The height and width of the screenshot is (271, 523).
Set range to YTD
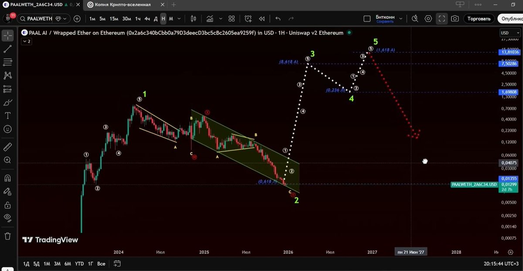pyautogui.click(x=79, y=264)
